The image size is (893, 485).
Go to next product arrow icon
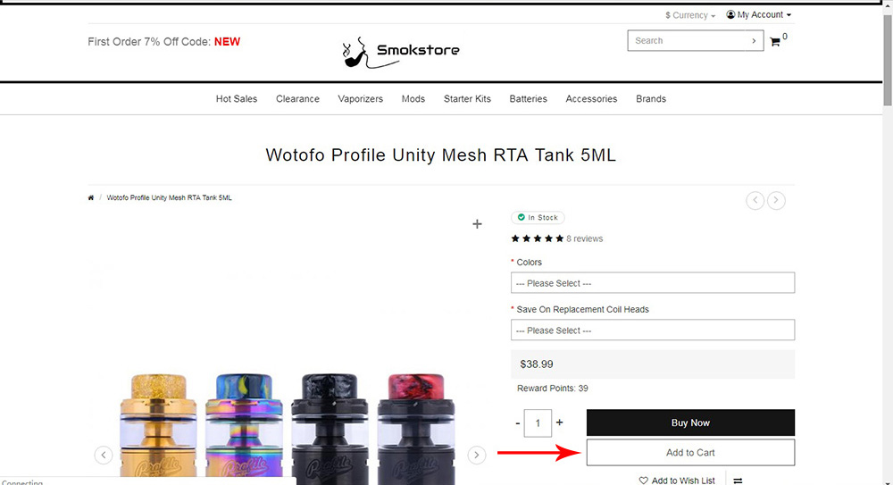pyautogui.click(x=777, y=200)
